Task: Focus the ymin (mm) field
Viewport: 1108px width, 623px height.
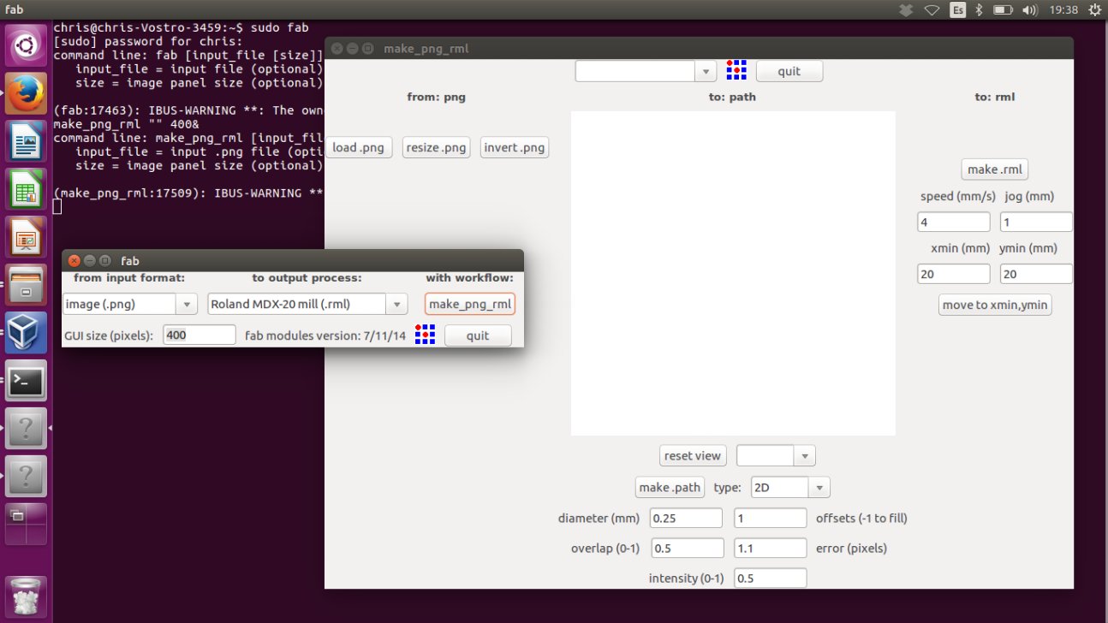Action: [x=1036, y=274]
